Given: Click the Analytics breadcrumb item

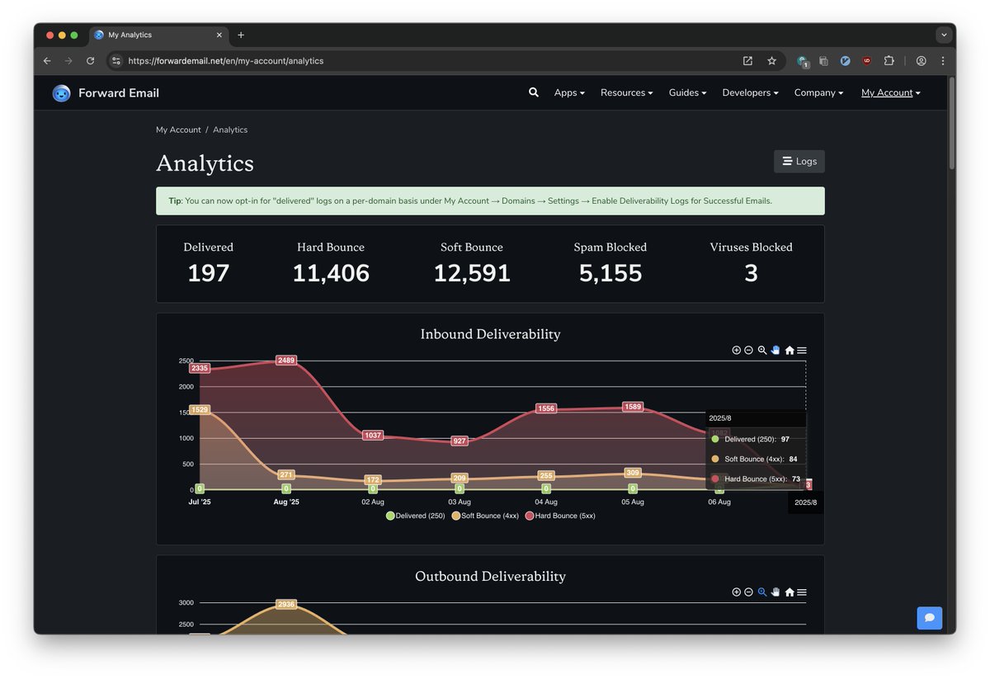Looking at the screenshot, I should [230, 130].
